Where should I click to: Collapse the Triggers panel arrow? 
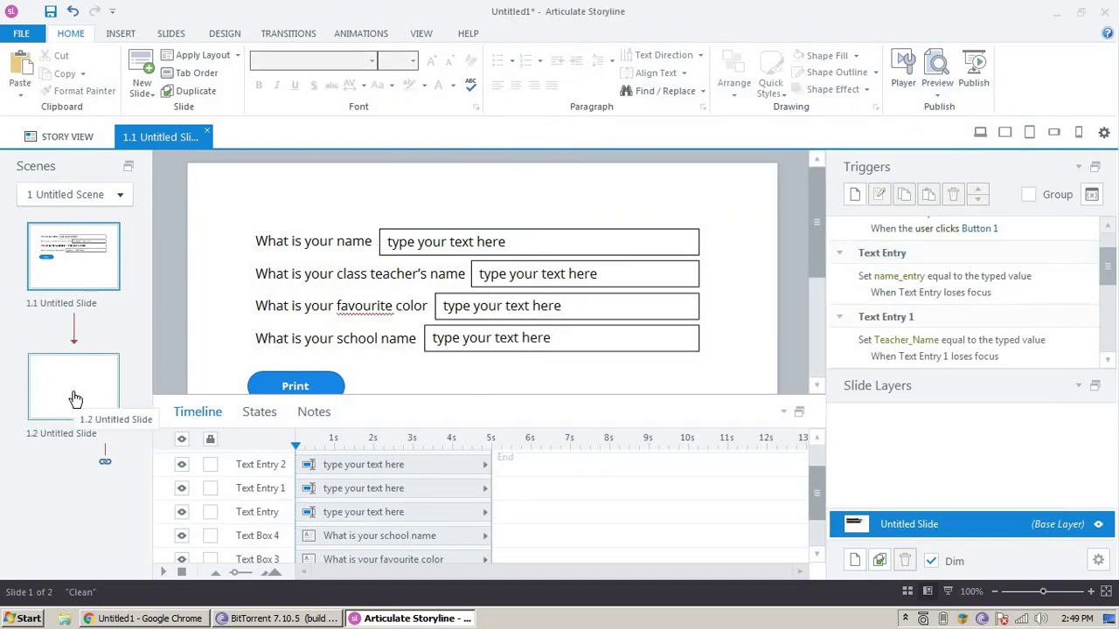pyautogui.click(x=1078, y=167)
